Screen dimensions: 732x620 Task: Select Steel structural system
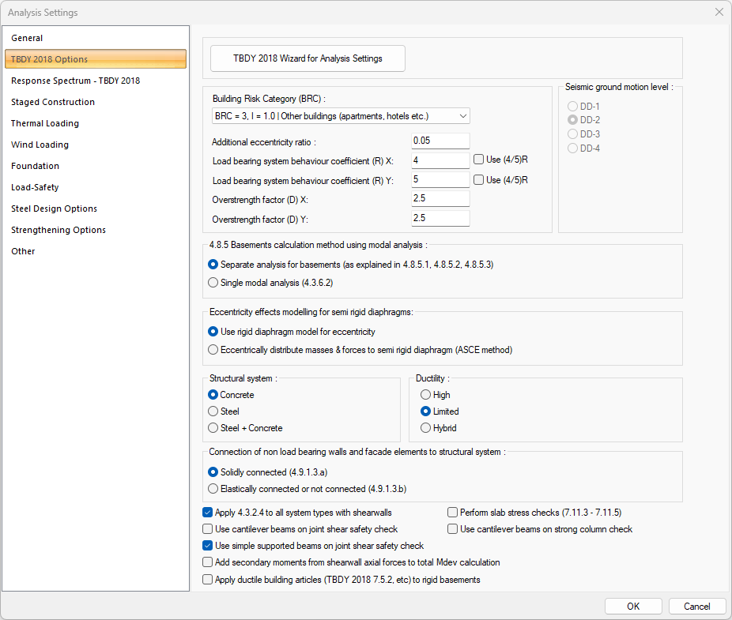(213, 411)
